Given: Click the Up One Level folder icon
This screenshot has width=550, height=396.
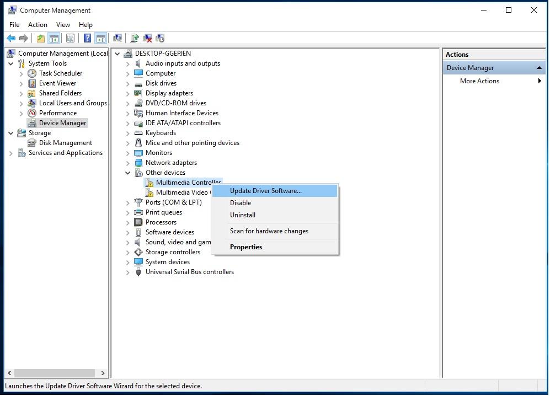Looking at the screenshot, I should (41, 38).
